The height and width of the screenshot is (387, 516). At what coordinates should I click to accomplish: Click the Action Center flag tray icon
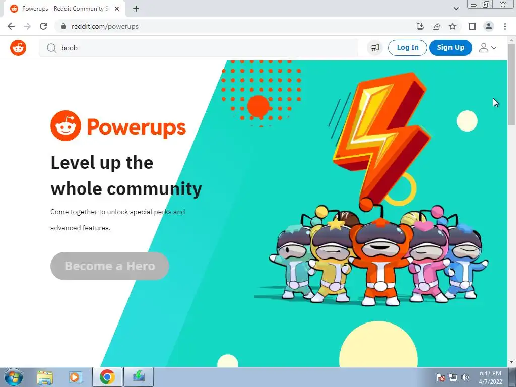pyautogui.click(x=441, y=377)
